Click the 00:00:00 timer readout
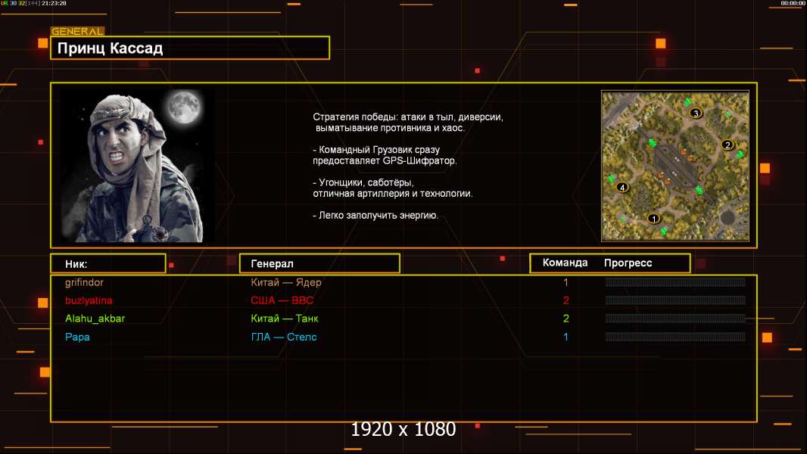Viewport: 807px width, 454px height. (x=793, y=3)
